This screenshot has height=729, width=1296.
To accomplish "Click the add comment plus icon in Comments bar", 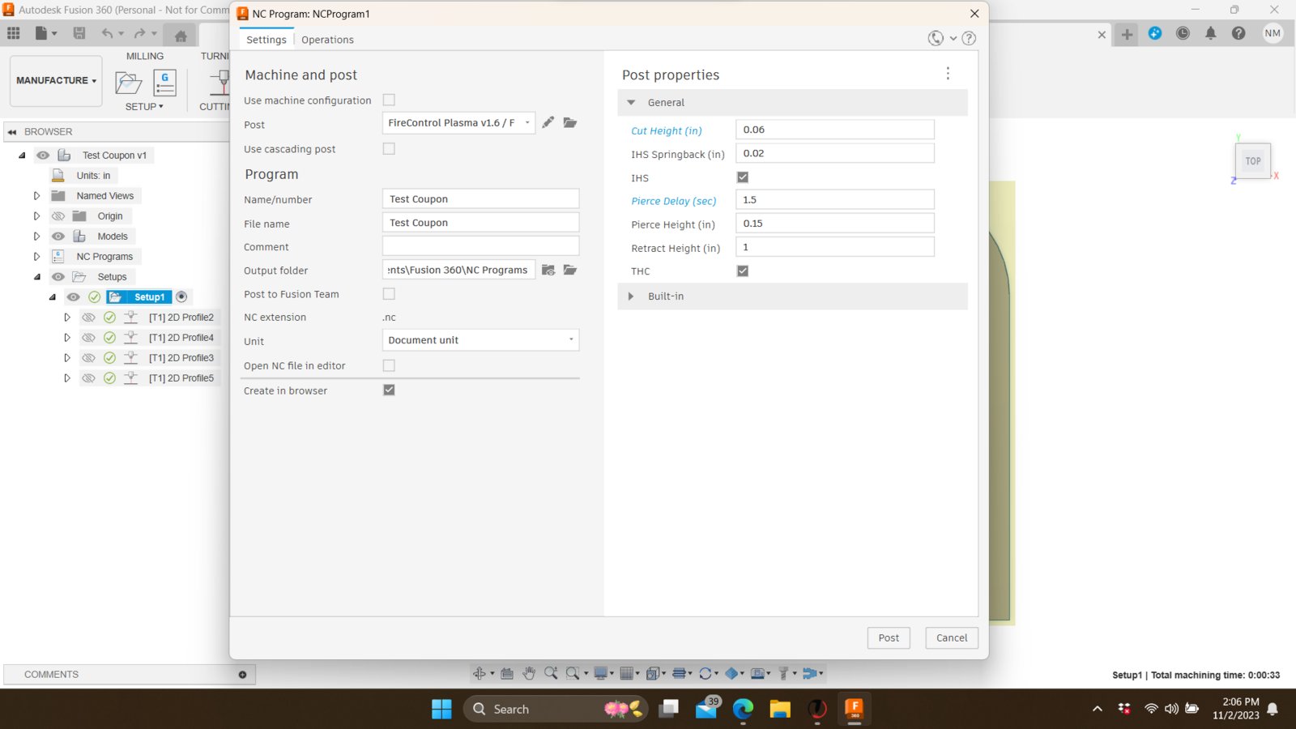I will 242,674.
